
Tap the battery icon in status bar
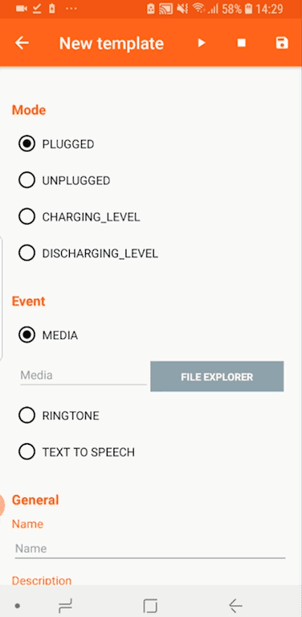pyautogui.click(x=248, y=9)
